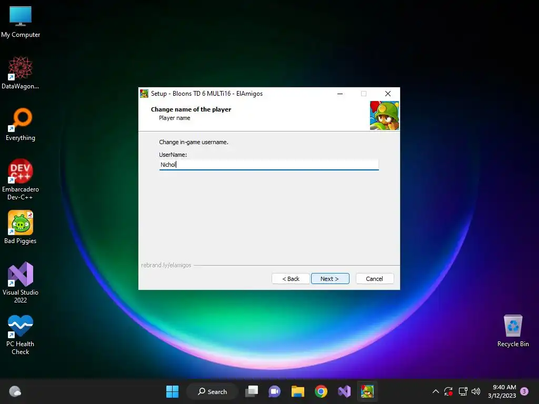The image size is (539, 404).
Task: Click the 'Change name of the player' heading
Action: (191, 109)
